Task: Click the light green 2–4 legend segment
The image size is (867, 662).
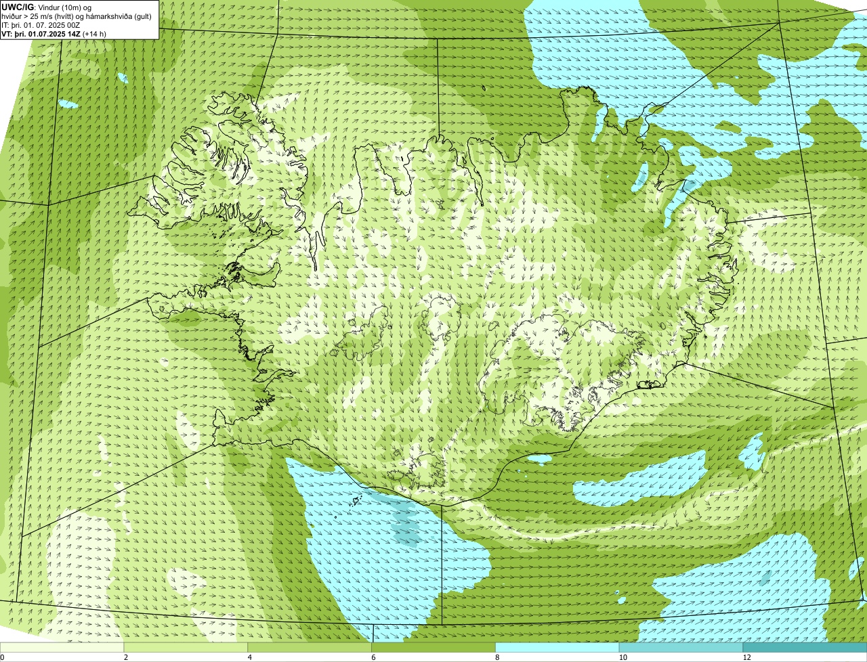Action: point(186,647)
